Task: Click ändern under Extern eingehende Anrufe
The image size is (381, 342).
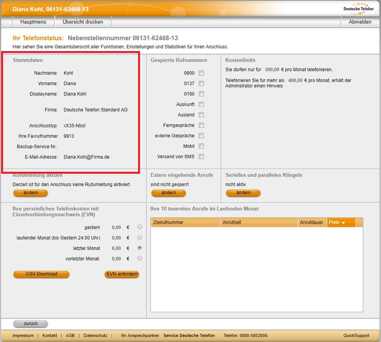Action: tap(169, 193)
